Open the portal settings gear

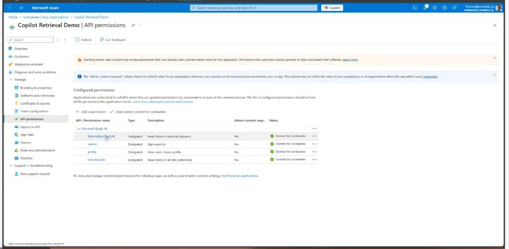[x=435, y=8]
